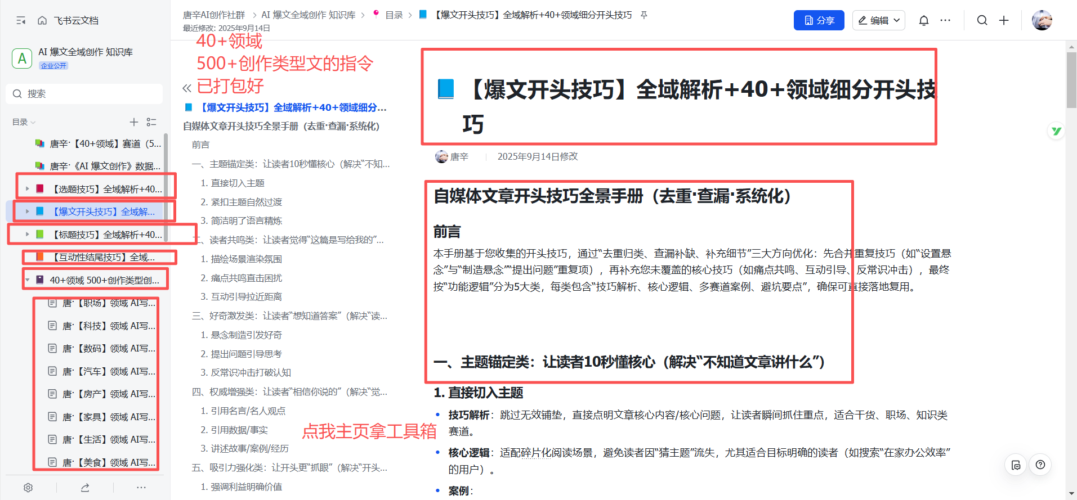Image resolution: width=1077 pixels, height=500 pixels.
Task: Click the share arrow icon in sidebar footer
Action: tap(85, 488)
